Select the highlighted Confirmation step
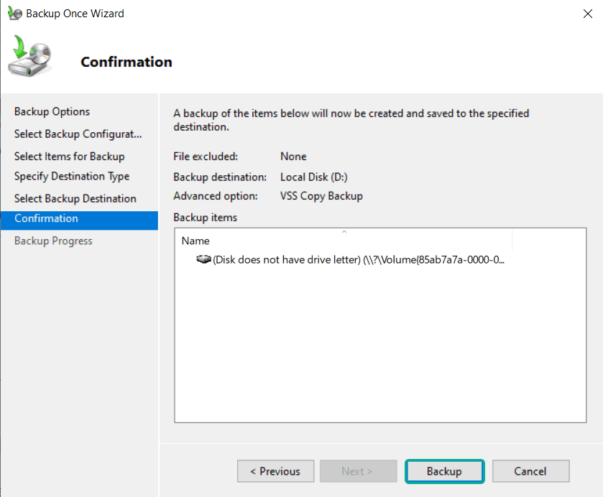The image size is (603, 497). point(79,220)
